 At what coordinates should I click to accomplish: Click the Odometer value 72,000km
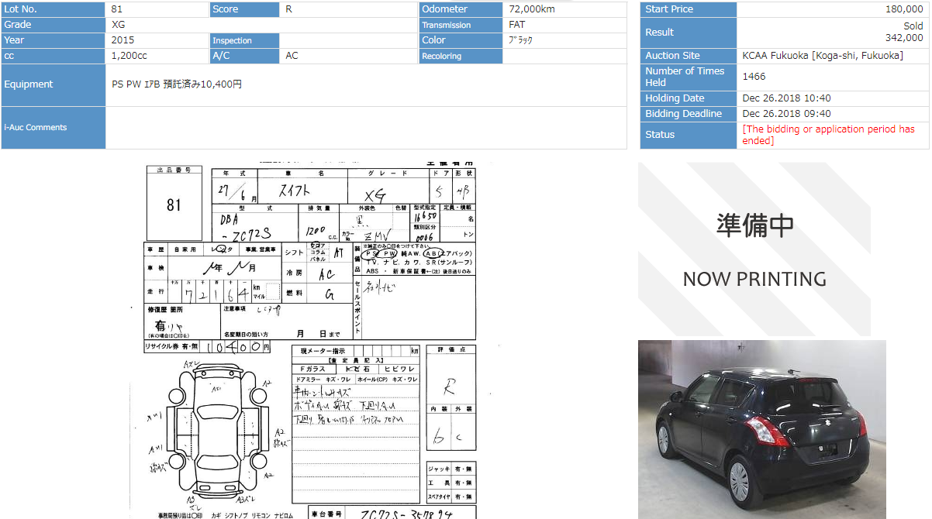click(532, 9)
